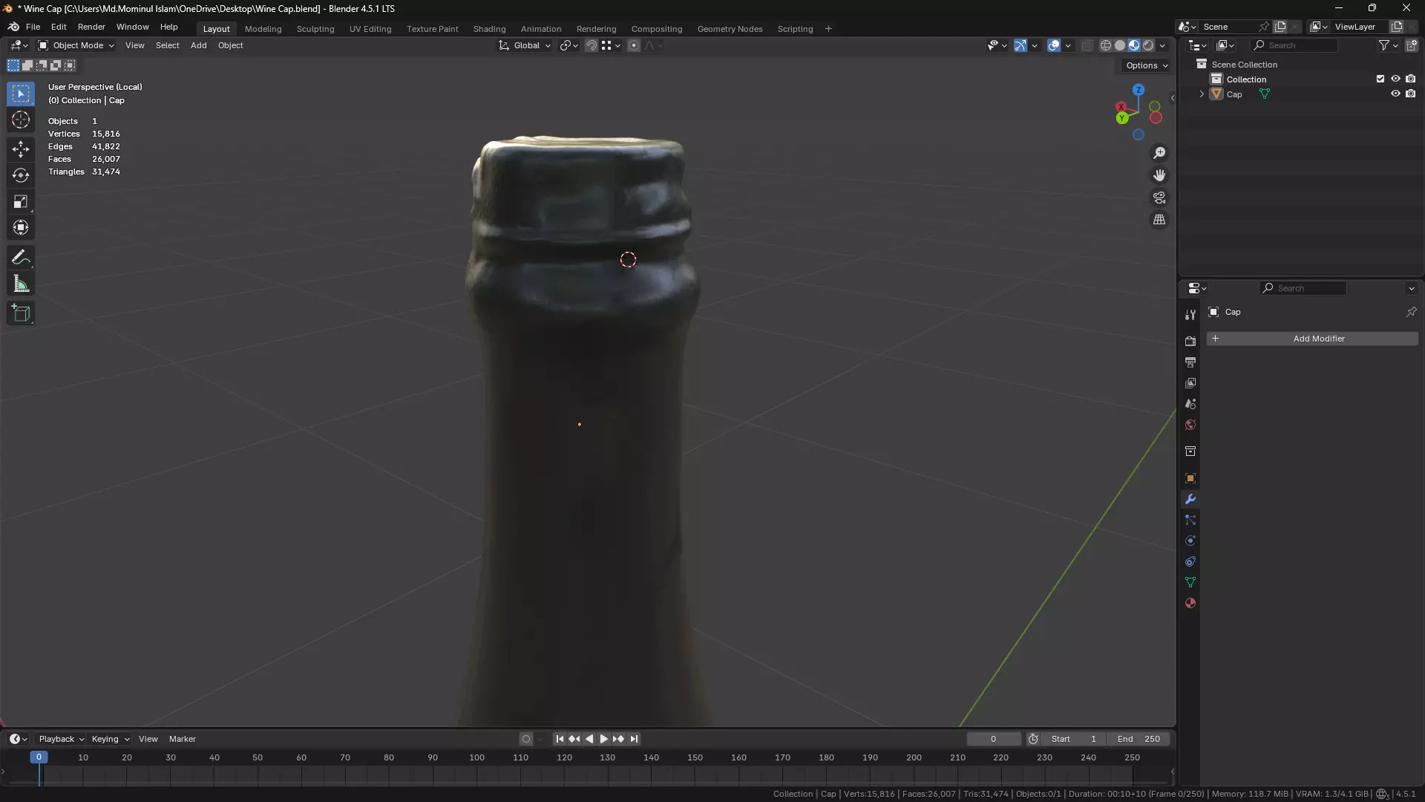Screen dimensions: 1425x802
Task: Select the Annotate tool
Action: point(21,258)
